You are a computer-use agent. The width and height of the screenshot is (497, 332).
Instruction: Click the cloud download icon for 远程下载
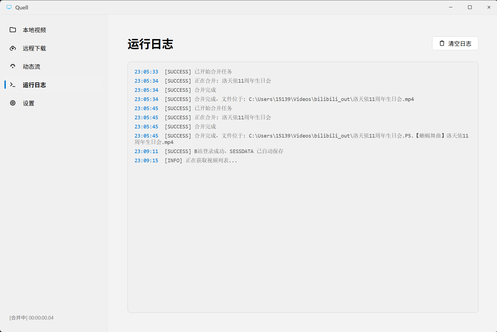pos(13,48)
